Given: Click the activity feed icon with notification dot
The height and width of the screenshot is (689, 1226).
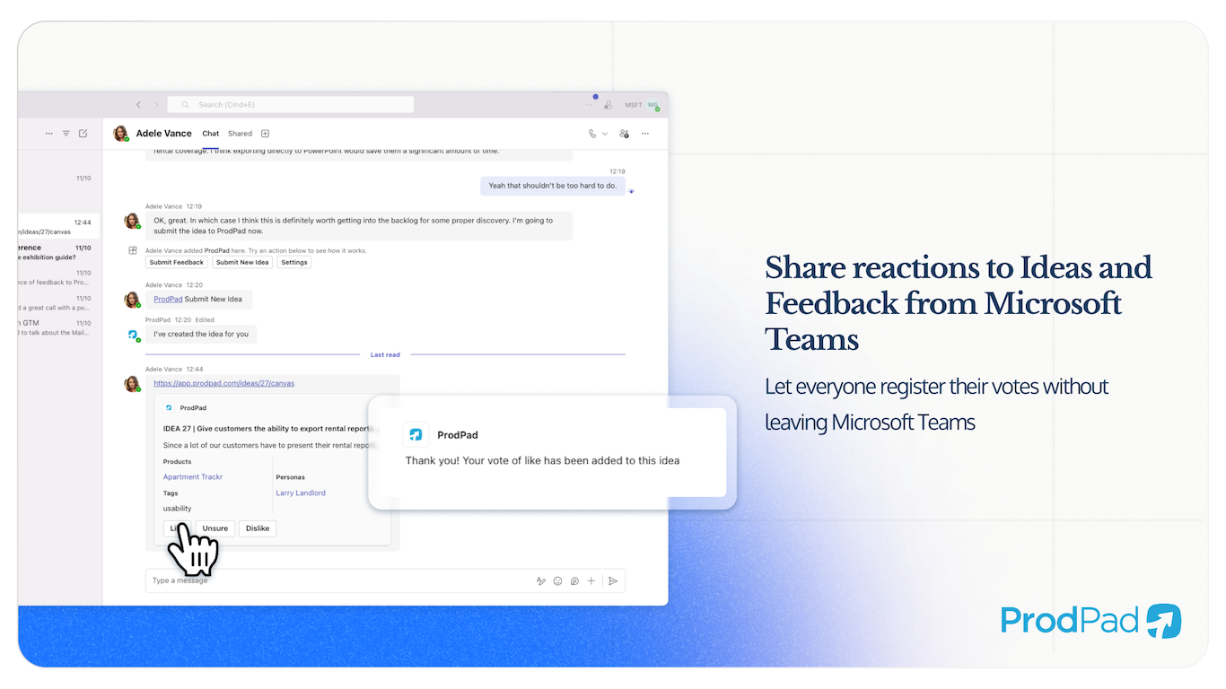Looking at the screenshot, I should coord(609,104).
